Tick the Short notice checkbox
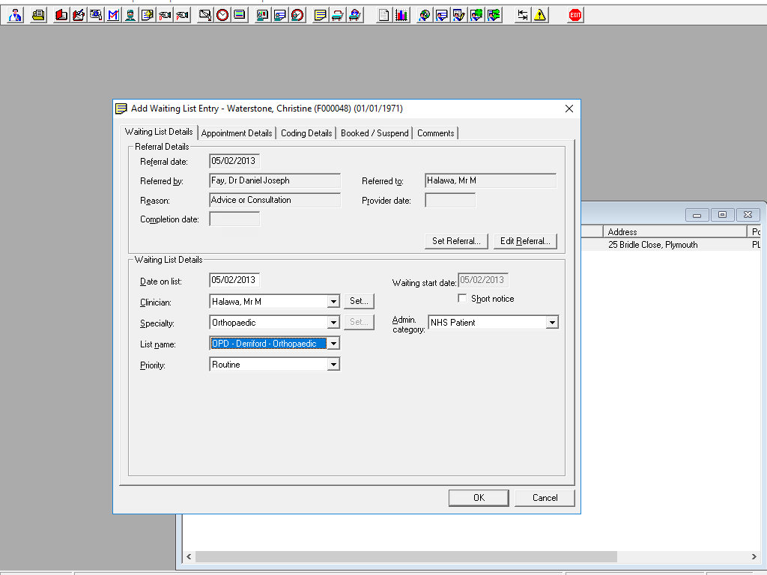The height and width of the screenshot is (575, 767). tap(461, 298)
